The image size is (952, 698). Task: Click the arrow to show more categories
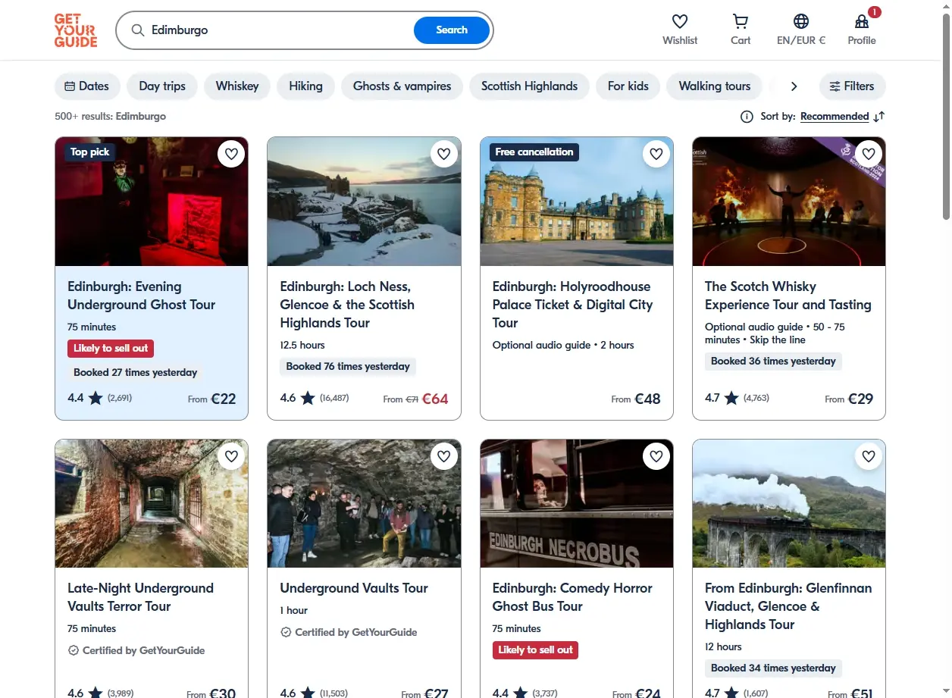click(794, 86)
